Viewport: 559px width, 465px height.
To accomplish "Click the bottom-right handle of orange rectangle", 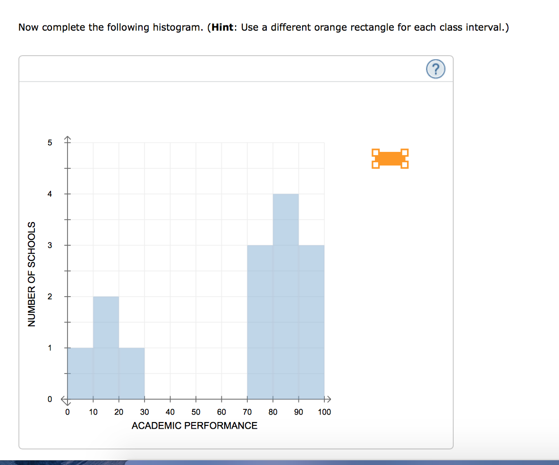I will pos(405,165).
